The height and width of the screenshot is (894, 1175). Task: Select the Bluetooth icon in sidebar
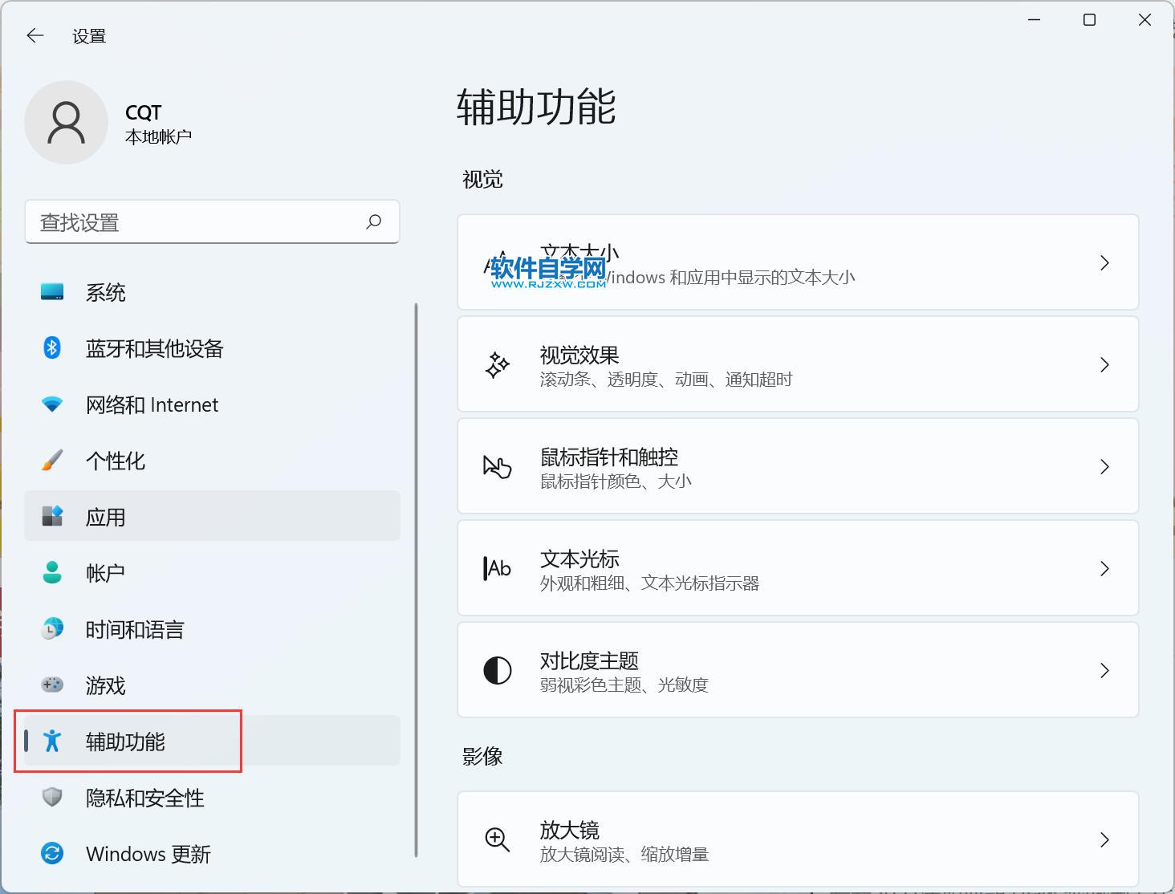pyautogui.click(x=52, y=348)
